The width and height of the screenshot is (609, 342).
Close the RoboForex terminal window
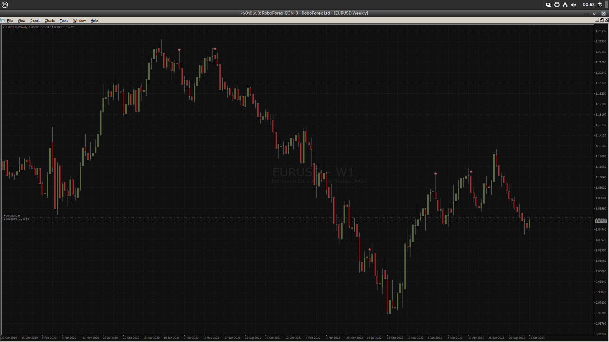[x=604, y=13]
